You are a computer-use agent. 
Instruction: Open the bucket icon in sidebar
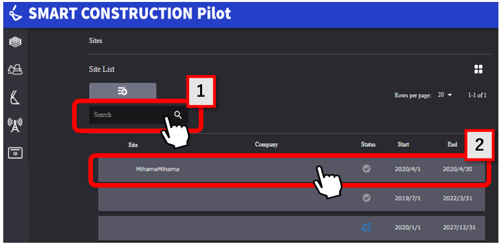[15, 97]
